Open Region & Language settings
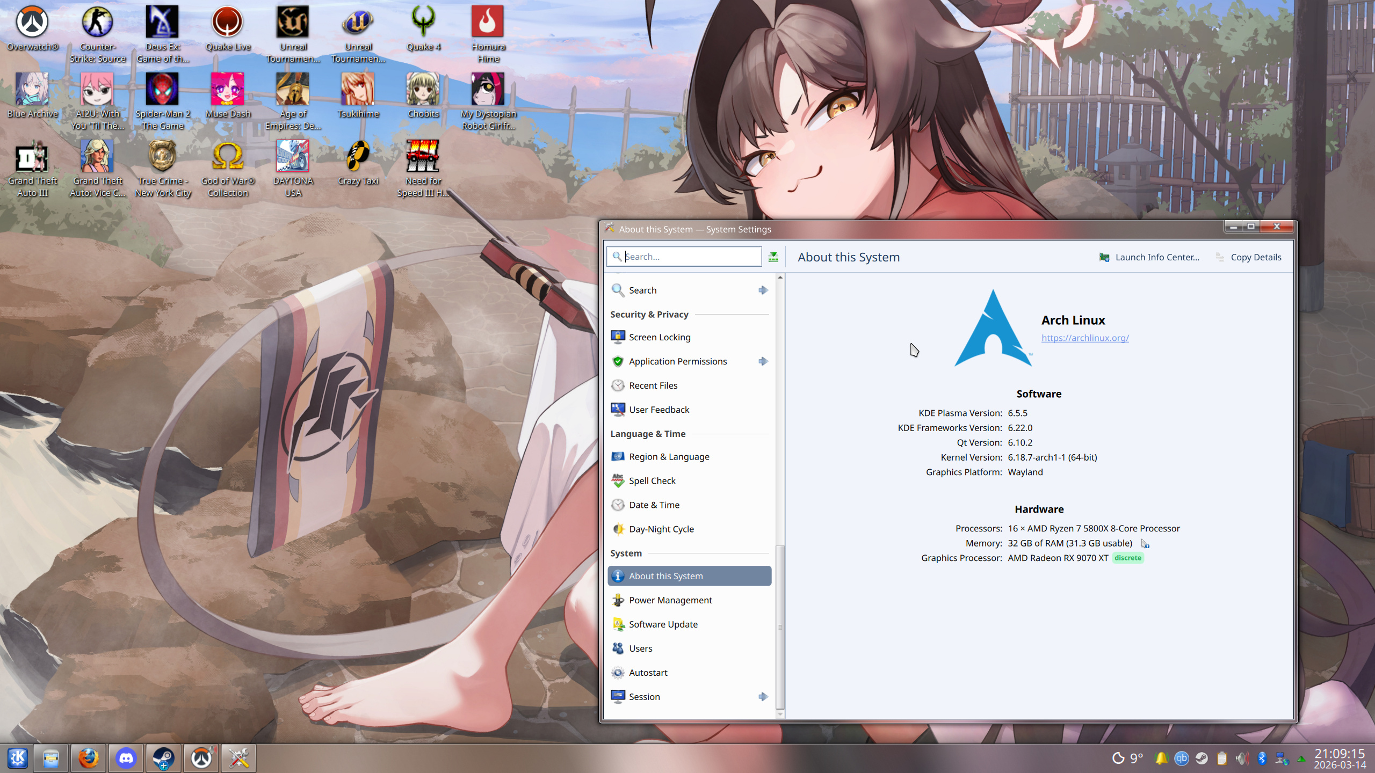Screen dimensions: 1375x773 pyautogui.click(x=669, y=457)
